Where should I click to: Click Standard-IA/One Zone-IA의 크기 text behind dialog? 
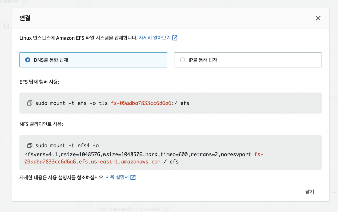pos(135,209)
